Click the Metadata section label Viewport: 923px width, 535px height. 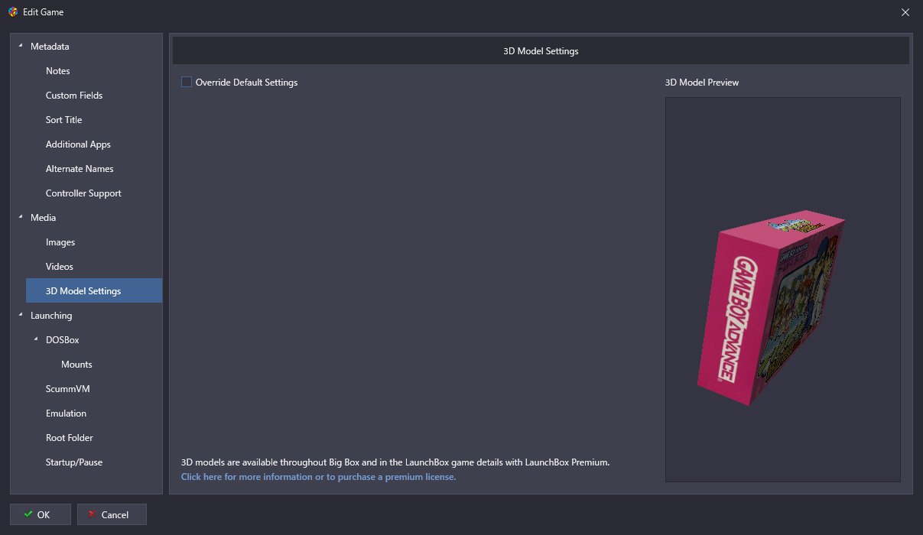[50, 47]
